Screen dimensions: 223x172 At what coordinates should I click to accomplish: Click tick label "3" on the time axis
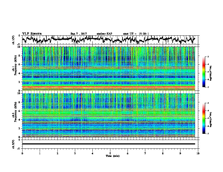(75, 153)
